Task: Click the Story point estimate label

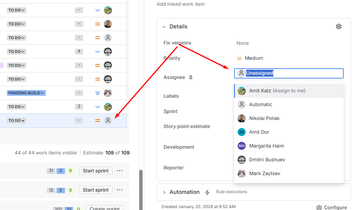Action: pyautogui.click(x=186, y=126)
